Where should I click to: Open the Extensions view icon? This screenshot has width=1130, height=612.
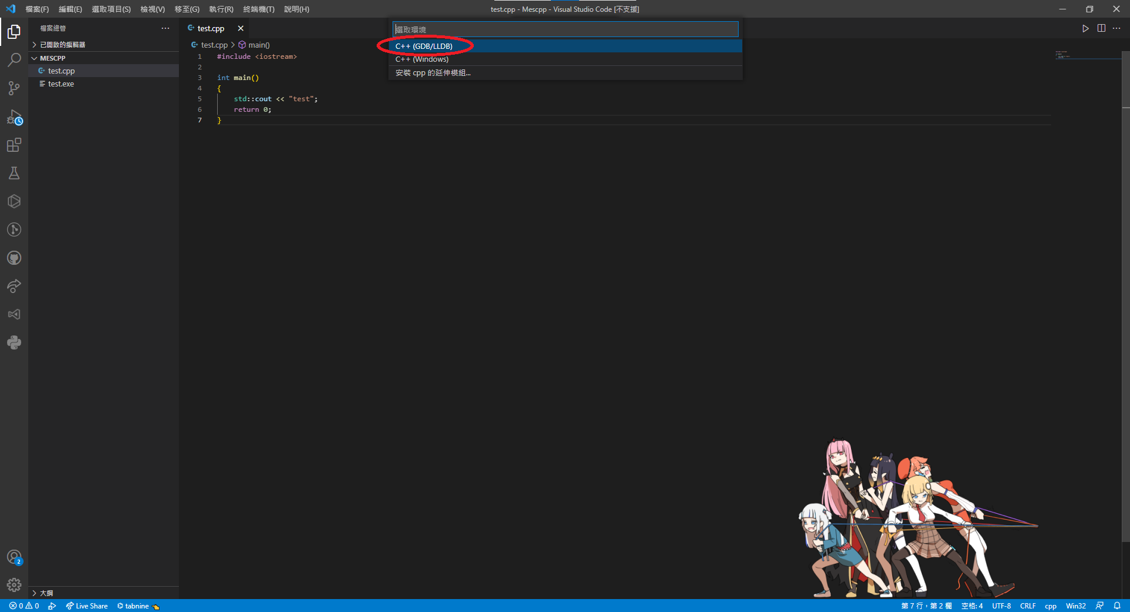14,145
